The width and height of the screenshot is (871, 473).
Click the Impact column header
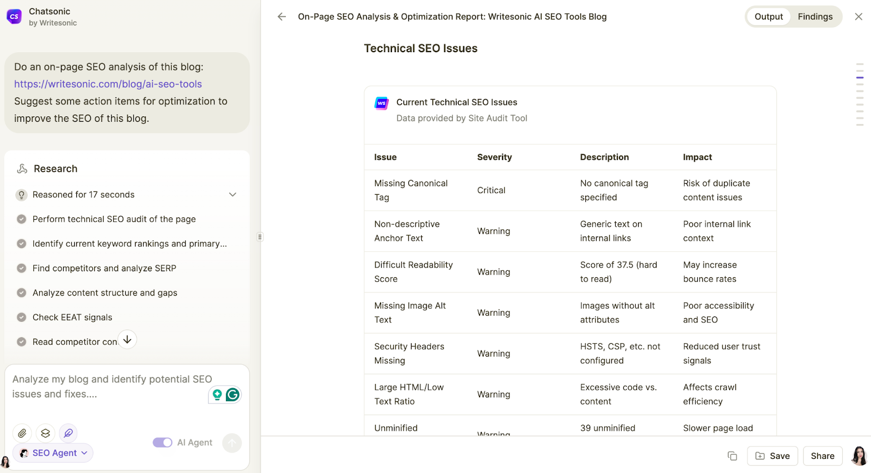point(697,157)
